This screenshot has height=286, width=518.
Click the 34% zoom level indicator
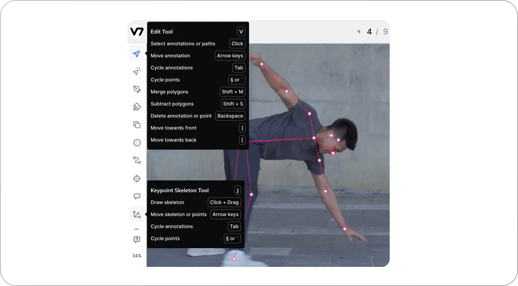point(137,256)
